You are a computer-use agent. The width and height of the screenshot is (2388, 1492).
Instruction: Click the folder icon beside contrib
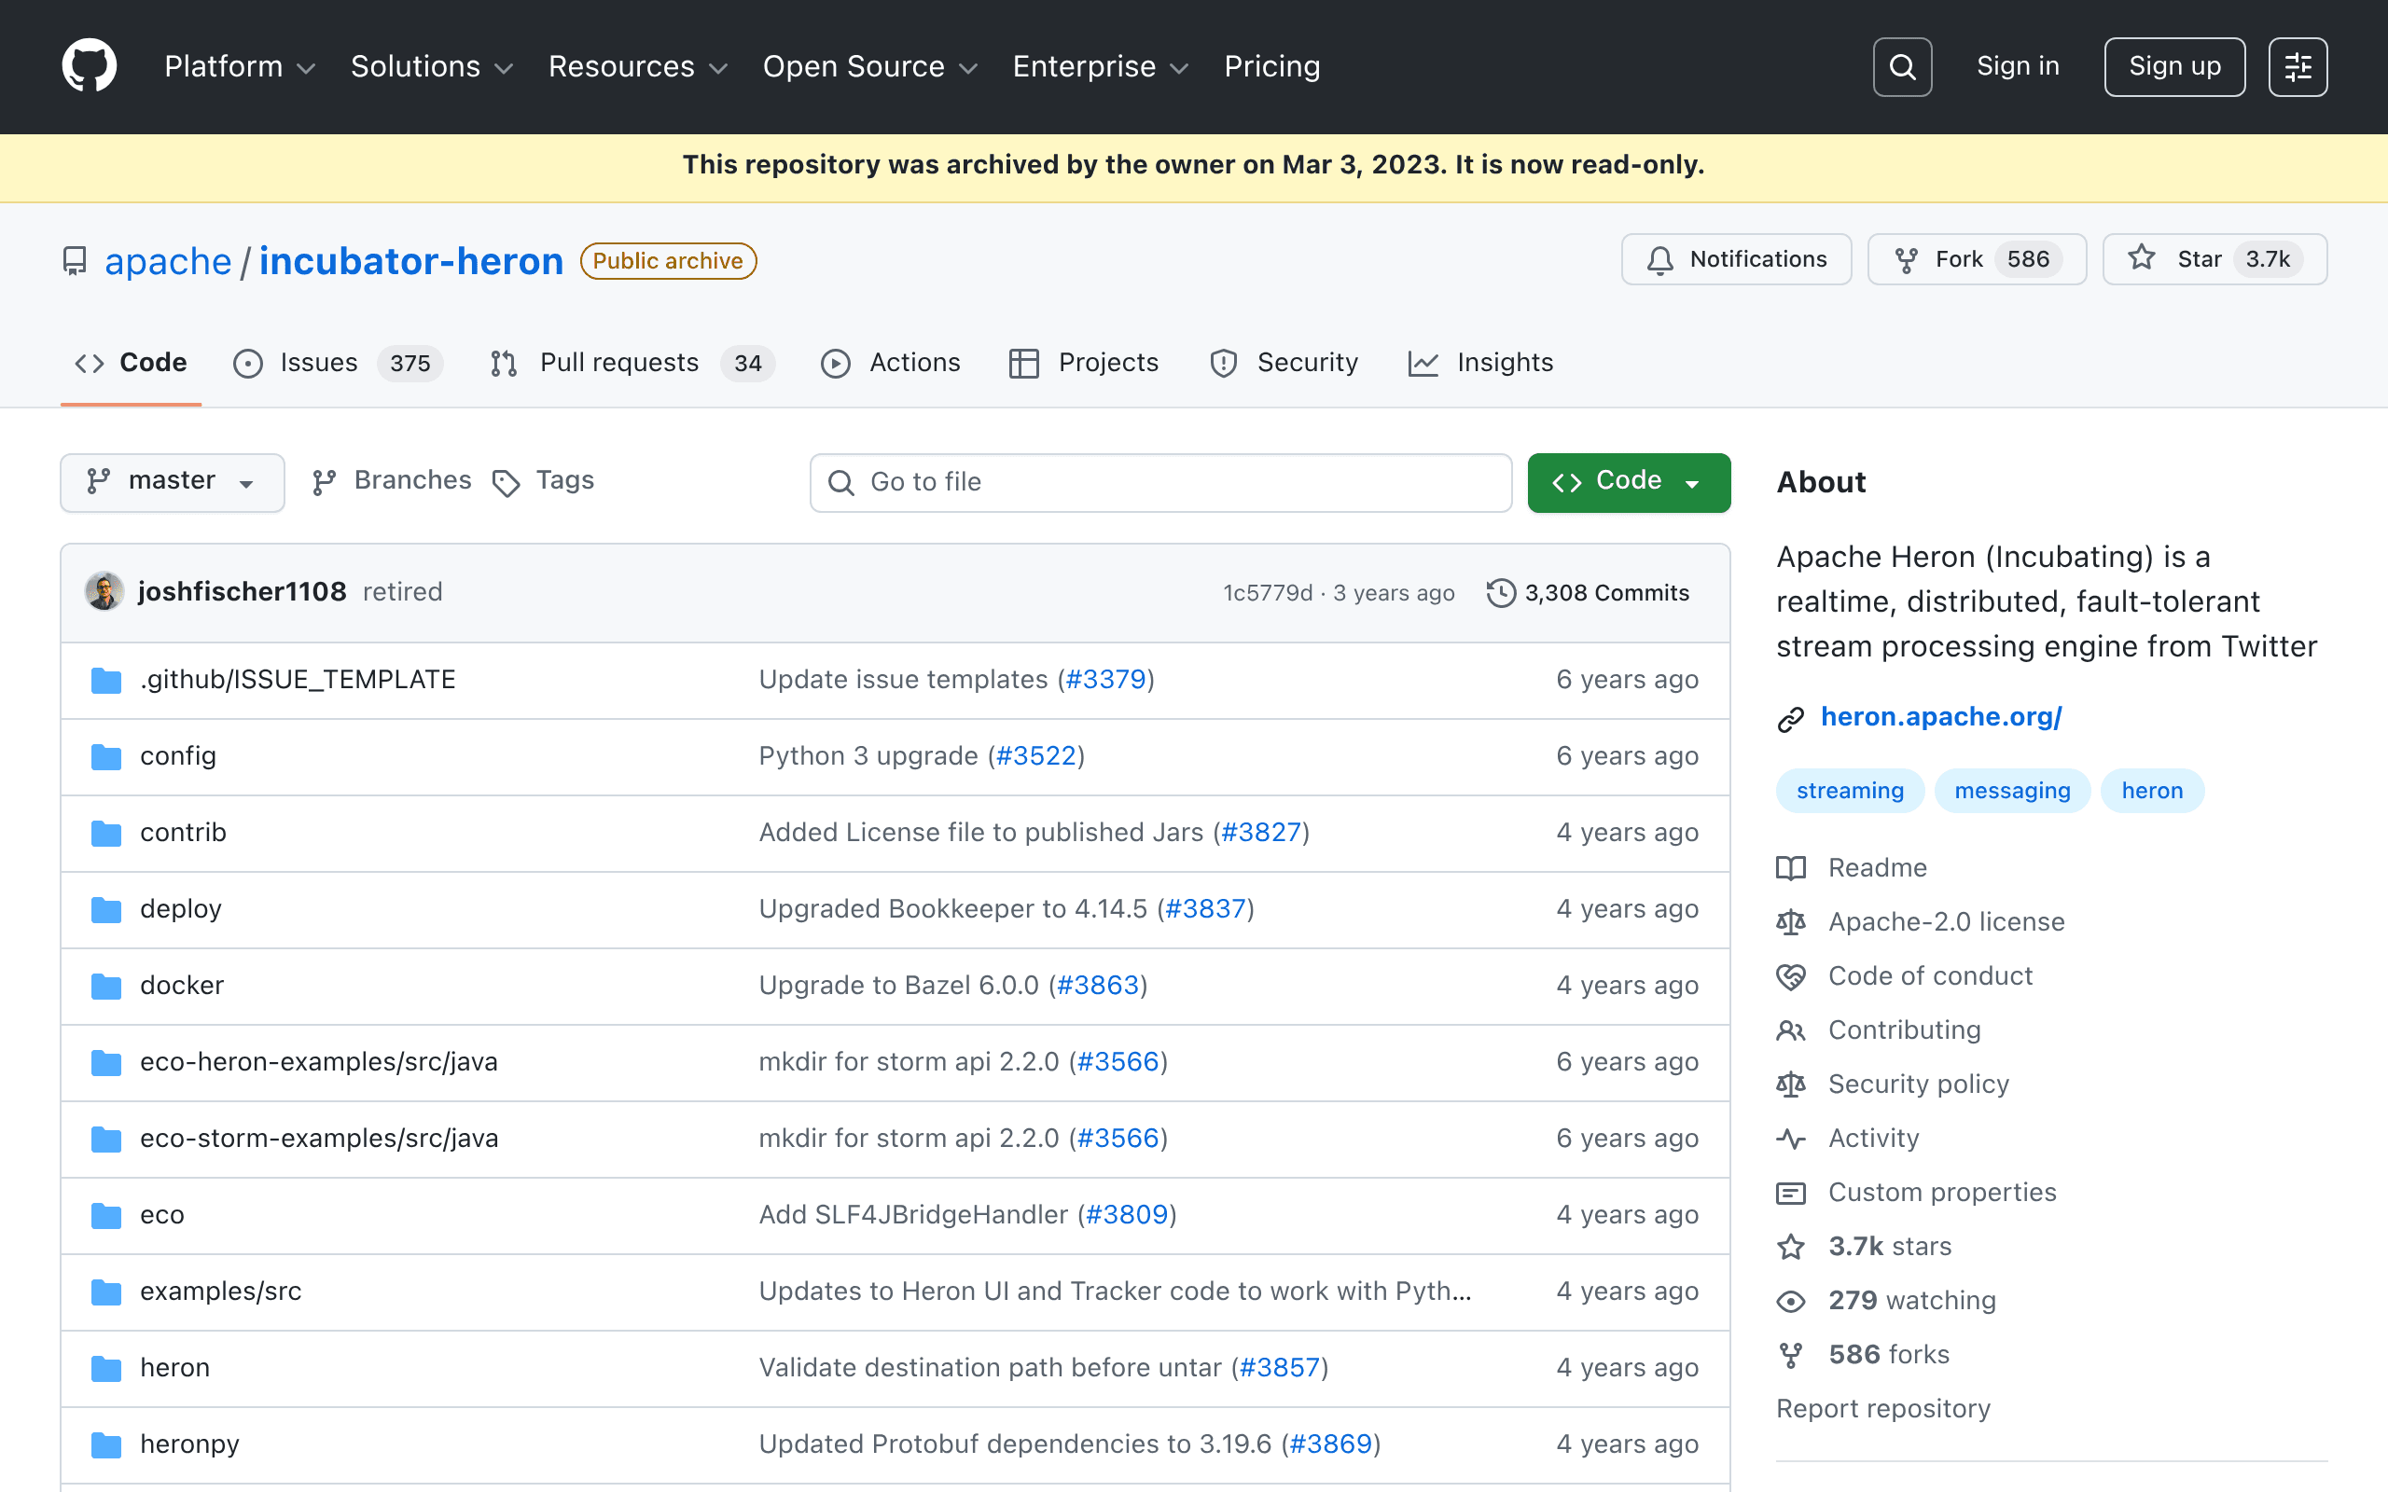[105, 833]
